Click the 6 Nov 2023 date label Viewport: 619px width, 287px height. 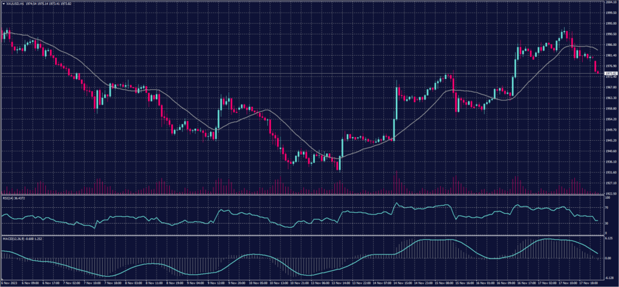[8, 283]
